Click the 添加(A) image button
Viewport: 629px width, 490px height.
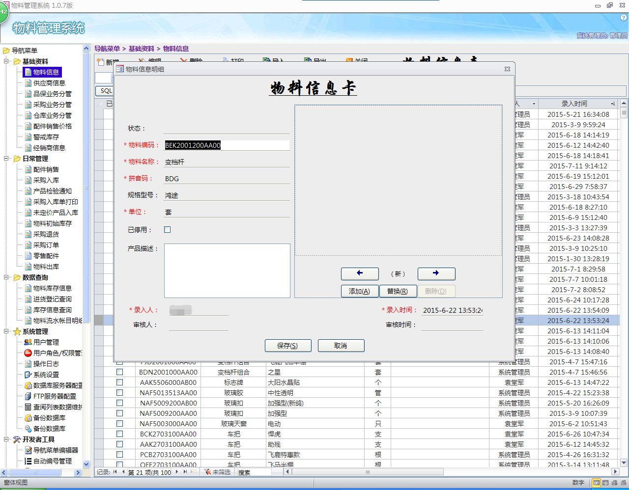pyautogui.click(x=360, y=291)
